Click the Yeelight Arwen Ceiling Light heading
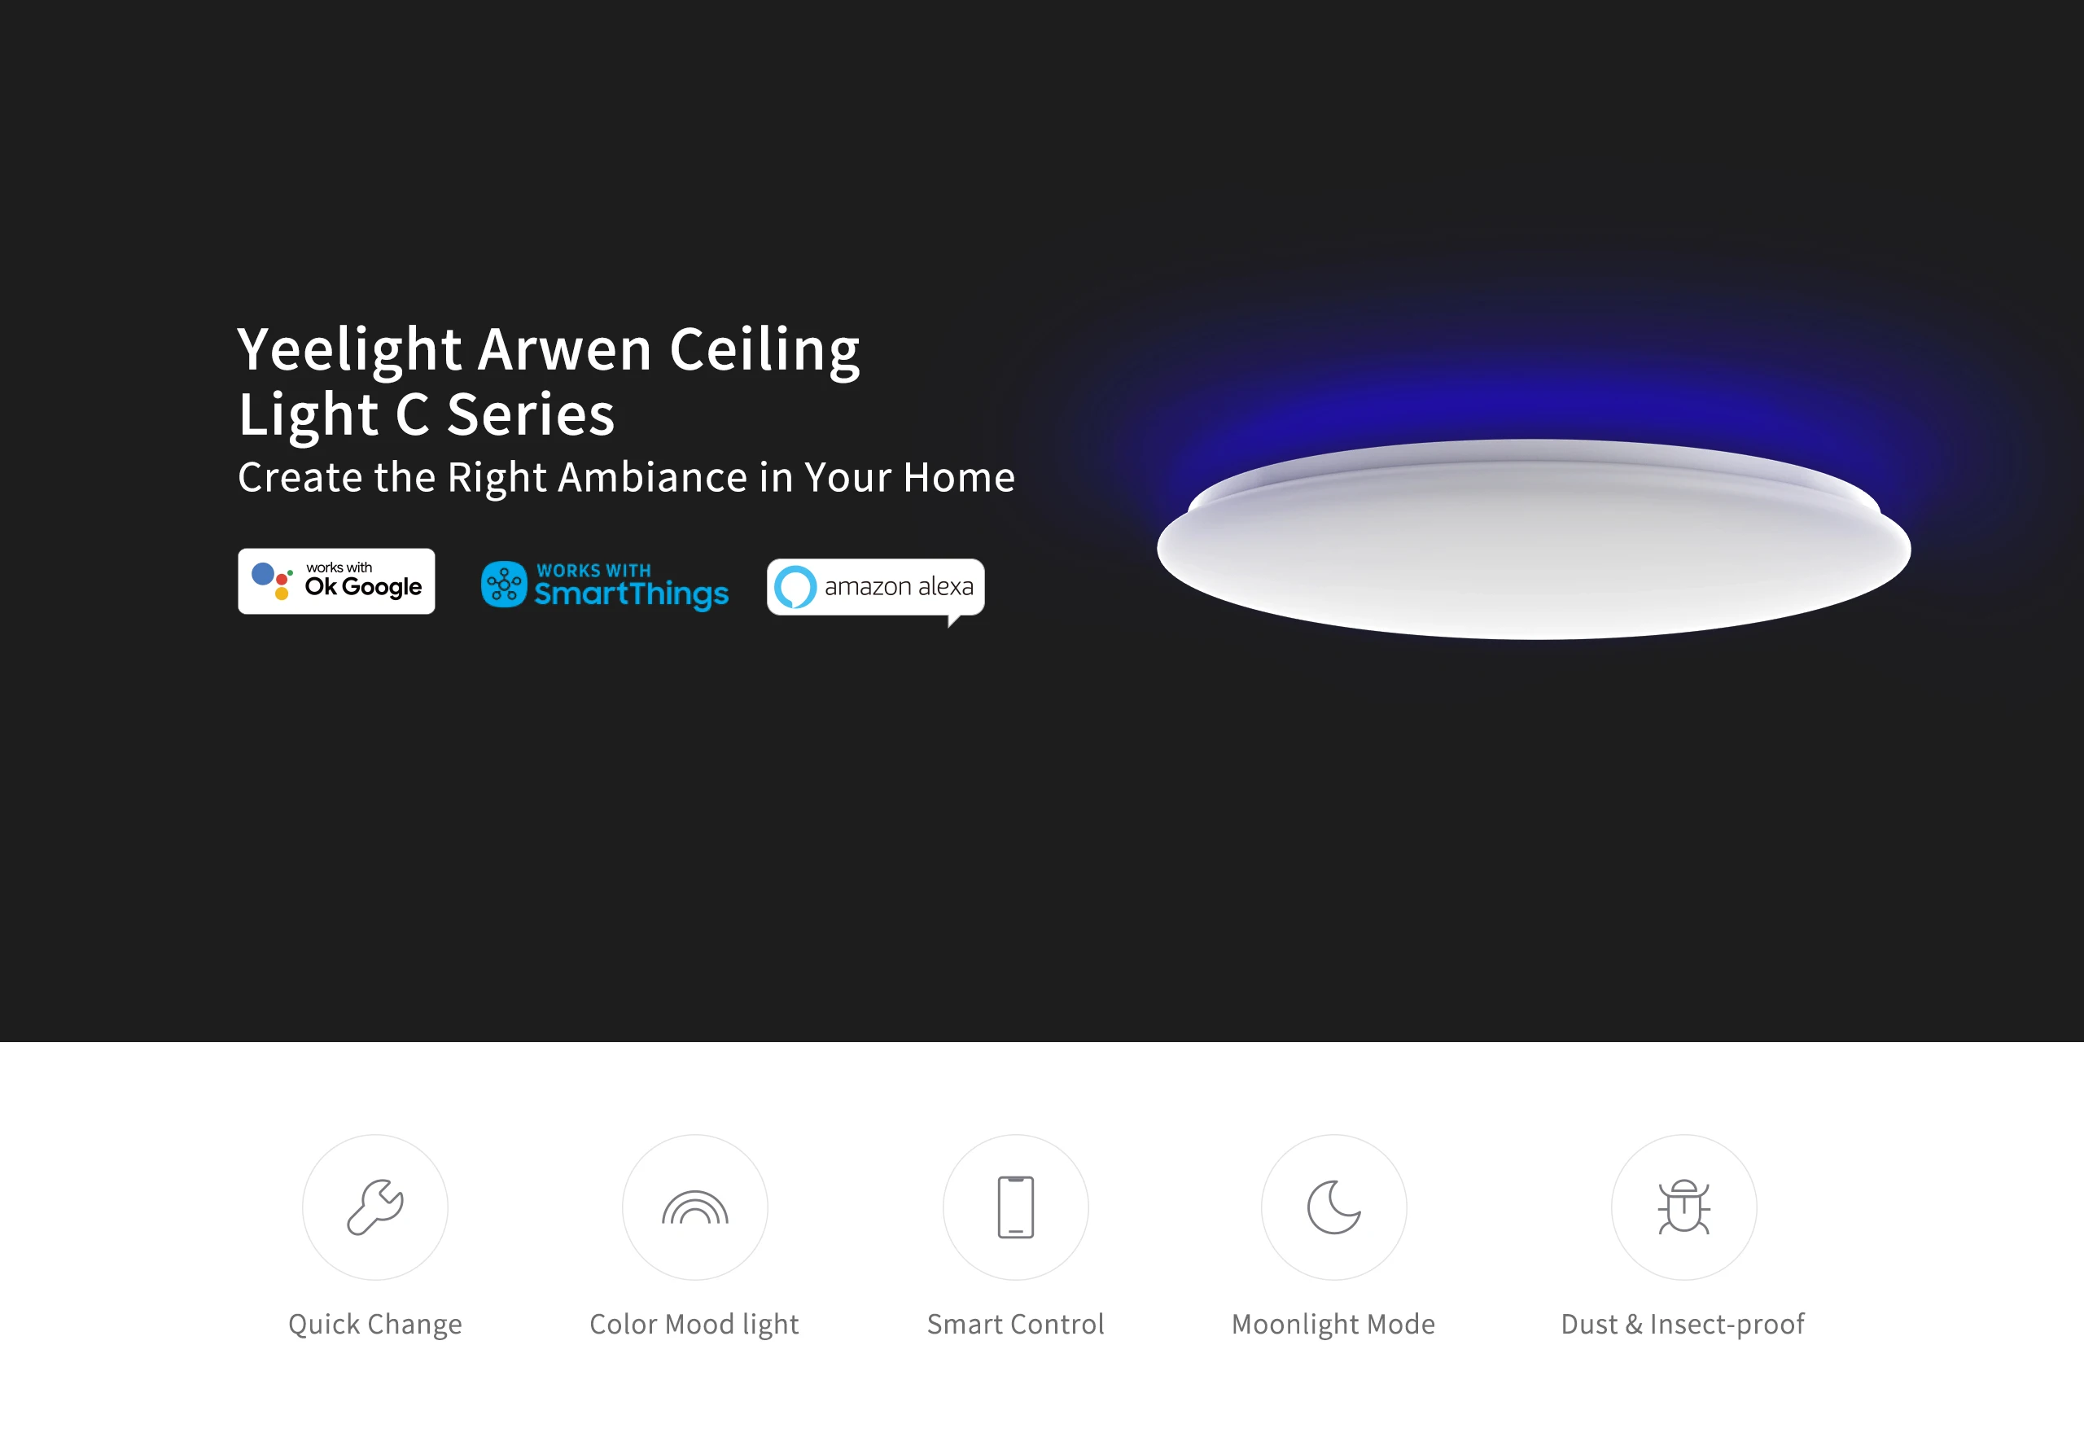 [x=549, y=382]
